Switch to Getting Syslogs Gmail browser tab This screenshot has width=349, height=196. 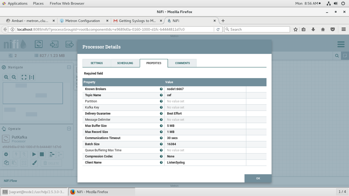(137, 21)
